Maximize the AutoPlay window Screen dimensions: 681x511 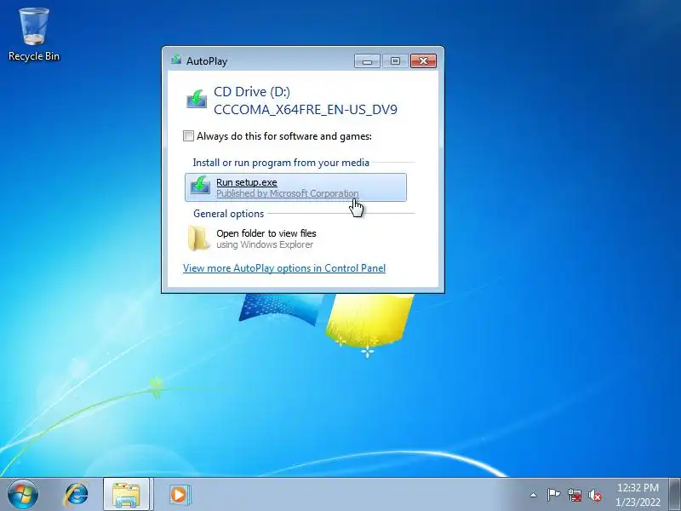pyautogui.click(x=395, y=60)
